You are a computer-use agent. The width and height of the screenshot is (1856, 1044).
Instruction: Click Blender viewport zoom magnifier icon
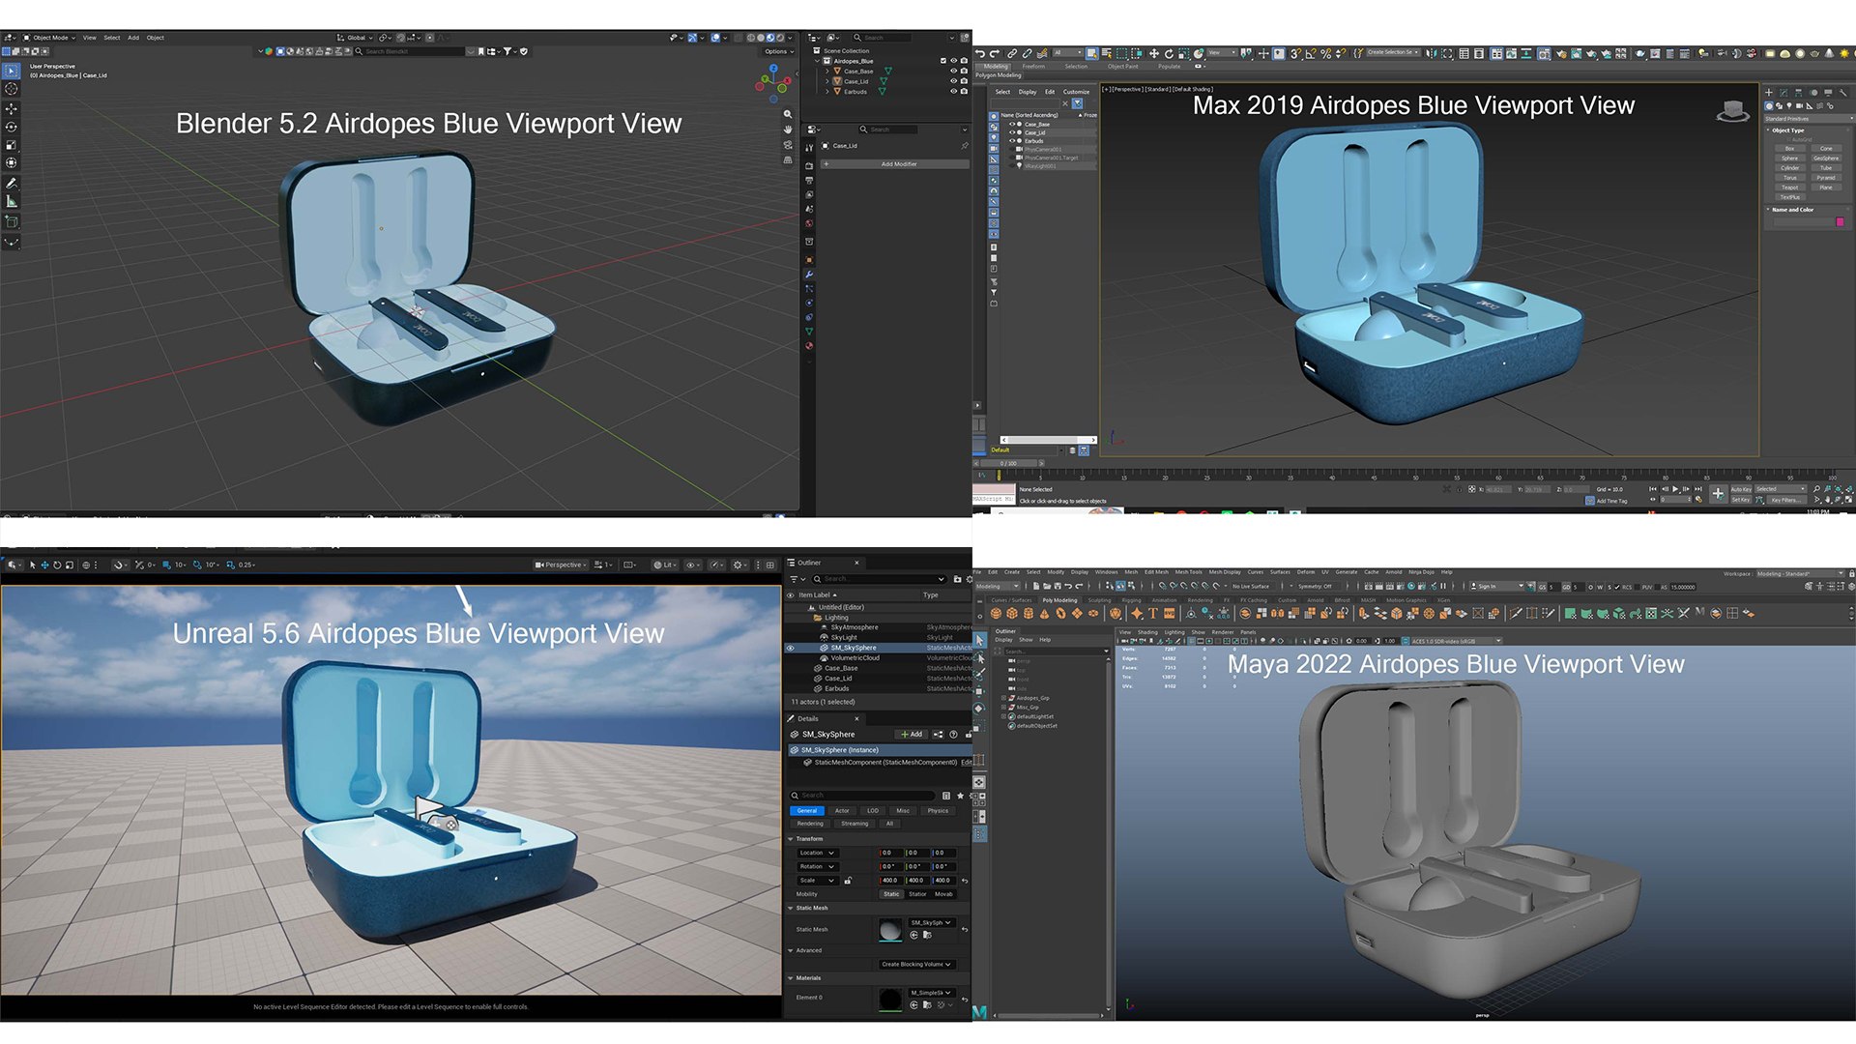click(x=788, y=114)
